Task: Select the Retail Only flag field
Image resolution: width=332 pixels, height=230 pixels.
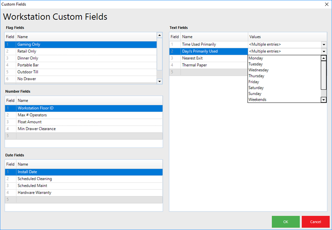Action: (x=27, y=51)
